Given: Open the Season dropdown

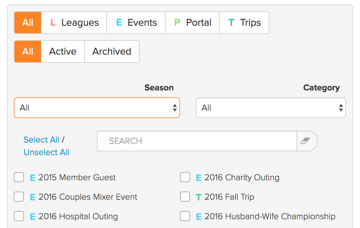Looking at the screenshot, I should click(97, 108).
